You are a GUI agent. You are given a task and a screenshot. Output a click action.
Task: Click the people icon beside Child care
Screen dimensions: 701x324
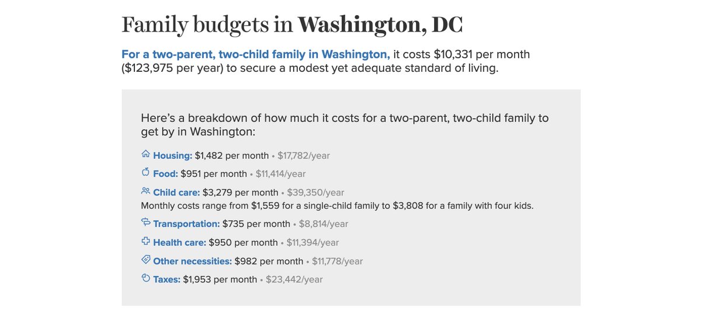(145, 191)
